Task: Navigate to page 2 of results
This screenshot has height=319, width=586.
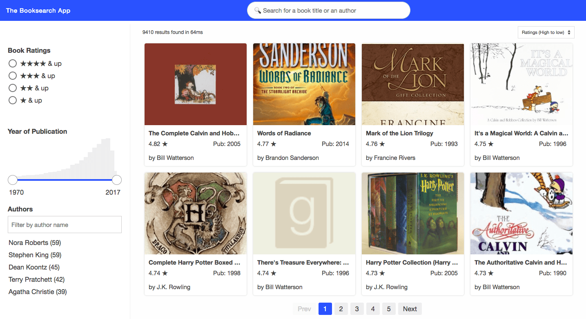Action: pyautogui.click(x=341, y=309)
